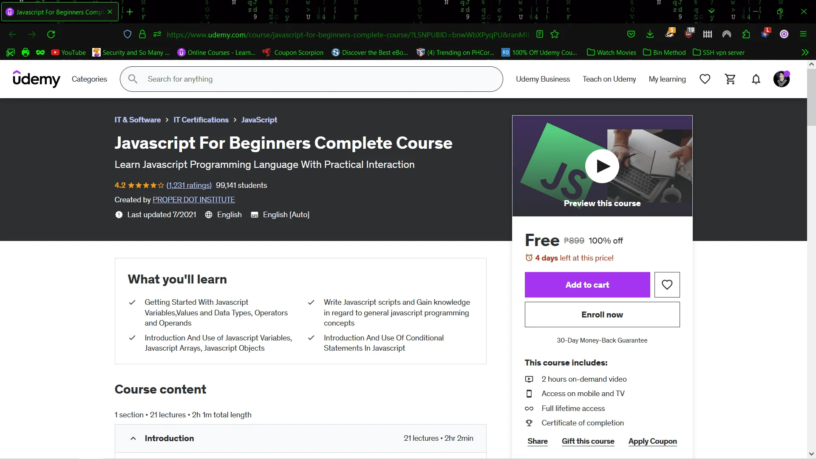The width and height of the screenshot is (816, 459).
Task: Open the browser Downloads panel
Action: pyautogui.click(x=650, y=34)
